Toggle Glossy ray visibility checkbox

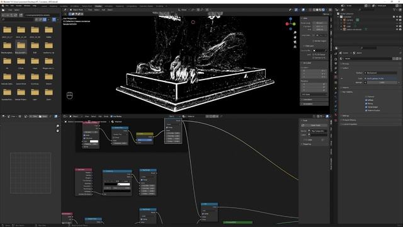(x=366, y=103)
